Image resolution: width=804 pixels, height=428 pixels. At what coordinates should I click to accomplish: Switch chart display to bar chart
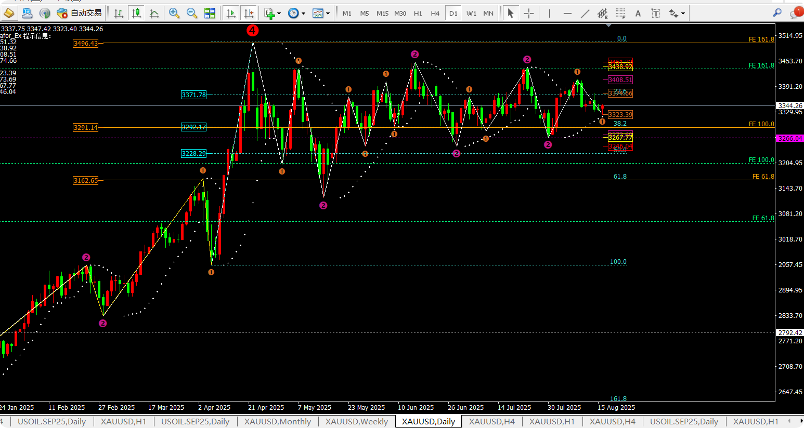coord(119,13)
